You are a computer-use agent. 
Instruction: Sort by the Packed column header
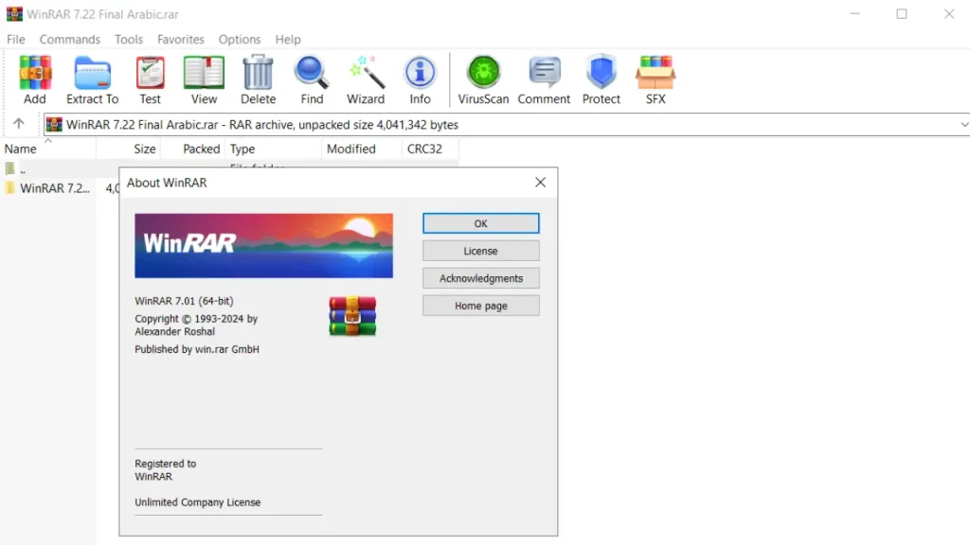pyautogui.click(x=193, y=149)
